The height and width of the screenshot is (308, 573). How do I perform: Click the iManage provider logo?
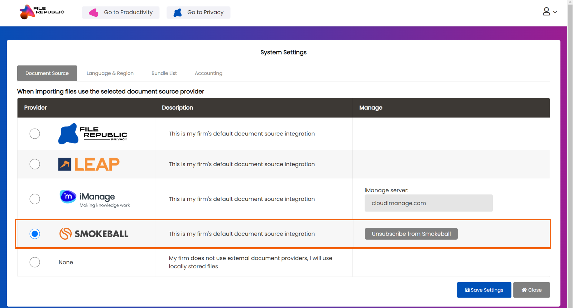95,199
